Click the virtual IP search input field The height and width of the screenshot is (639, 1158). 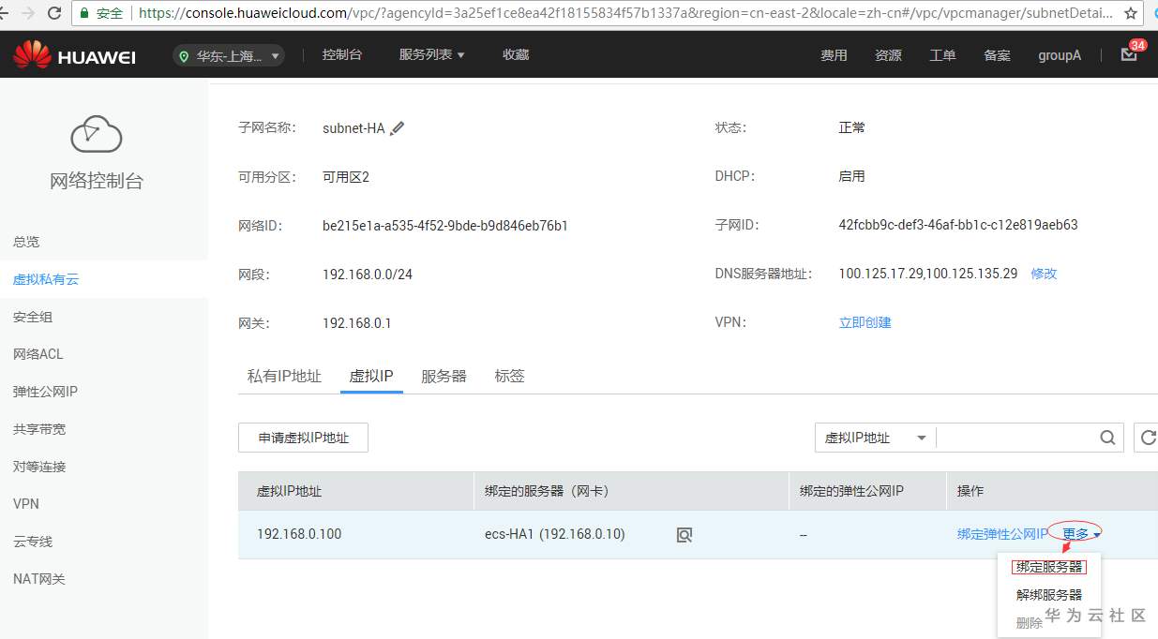click(x=1016, y=438)
